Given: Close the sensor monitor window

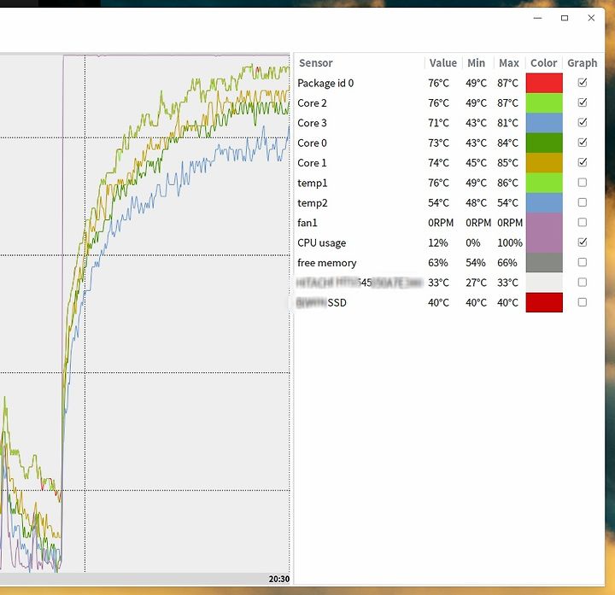Looking at the screenshot, I should point(591,18).
